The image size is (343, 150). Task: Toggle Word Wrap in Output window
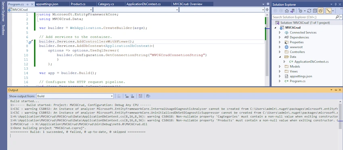148,96
